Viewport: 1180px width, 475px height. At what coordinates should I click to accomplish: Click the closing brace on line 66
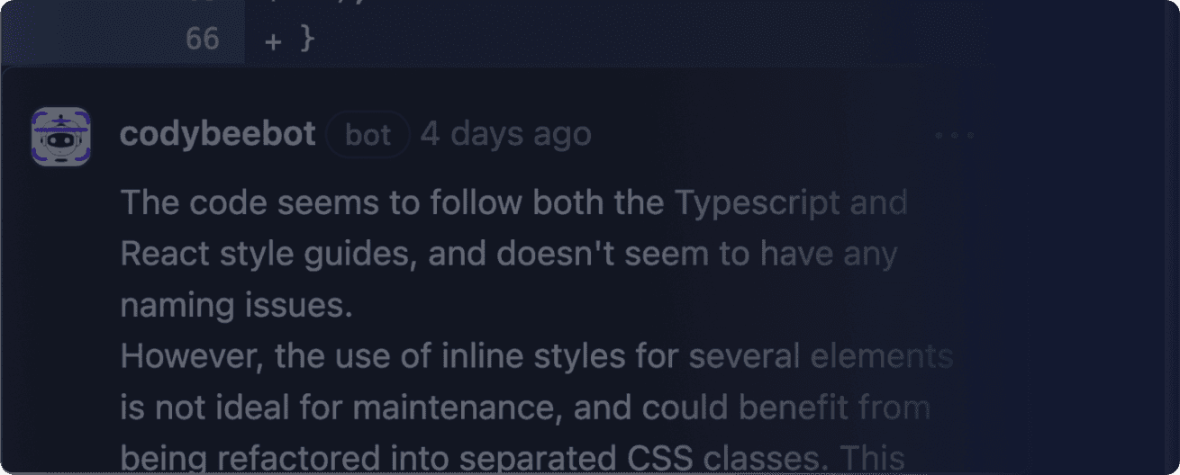(x=306, y=40)
